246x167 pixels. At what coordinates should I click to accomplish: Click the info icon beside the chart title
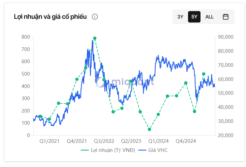click(x=95, y=17)
